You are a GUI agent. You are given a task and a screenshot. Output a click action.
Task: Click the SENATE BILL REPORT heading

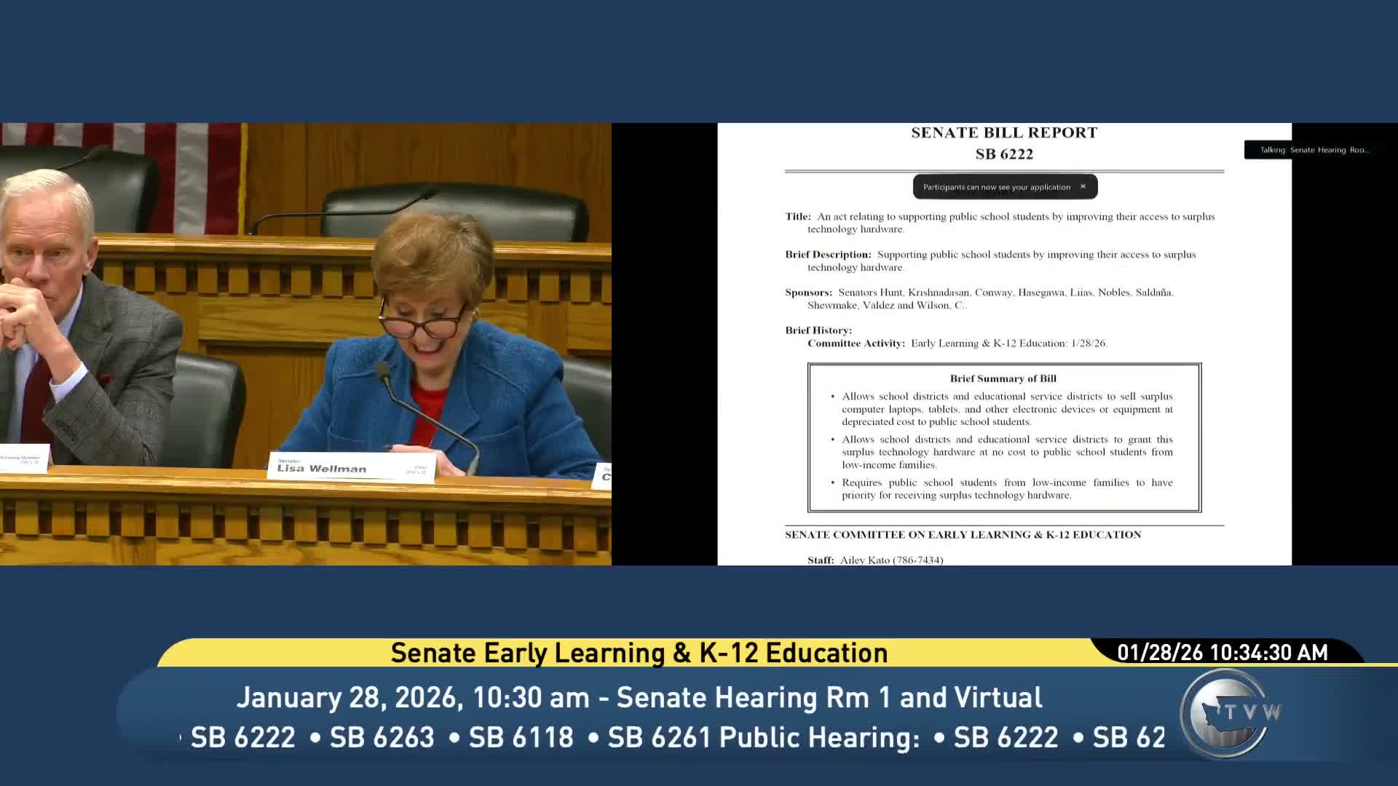click(1004, 132)
